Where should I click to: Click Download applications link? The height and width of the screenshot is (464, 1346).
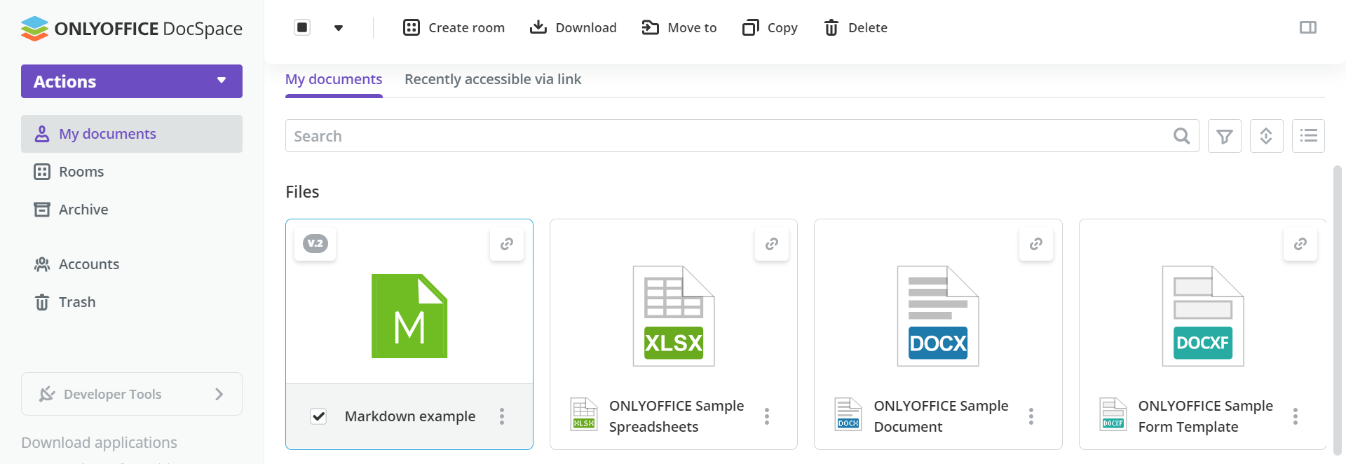pos(99,442)
